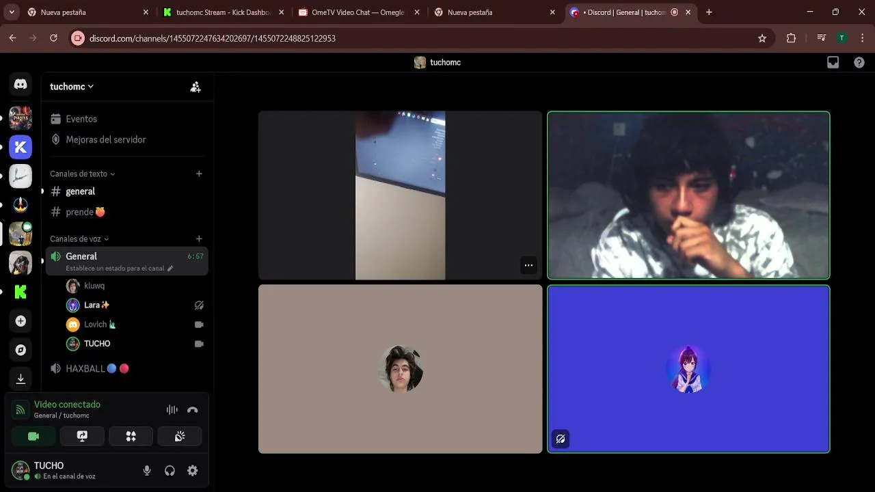
Task: Open the soundboard button
Action: (x=179, y=436)
